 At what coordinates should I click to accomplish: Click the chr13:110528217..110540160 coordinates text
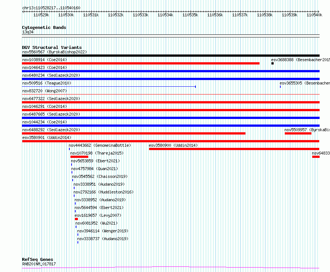[x=51, y=8]
